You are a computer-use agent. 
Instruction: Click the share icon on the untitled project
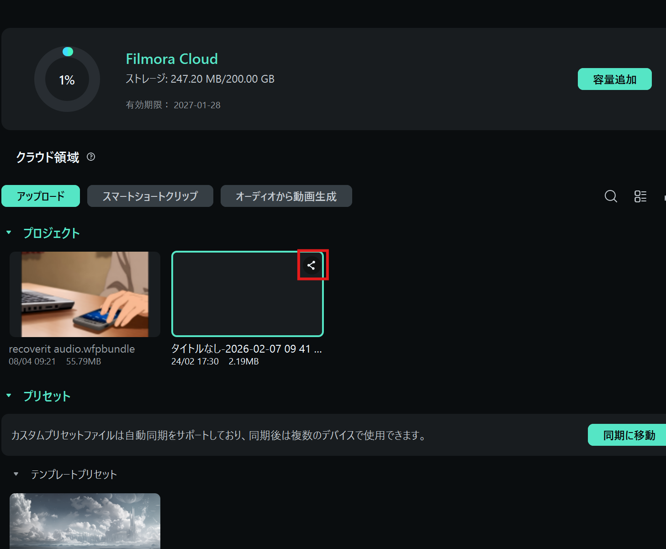tap(312, 265)
